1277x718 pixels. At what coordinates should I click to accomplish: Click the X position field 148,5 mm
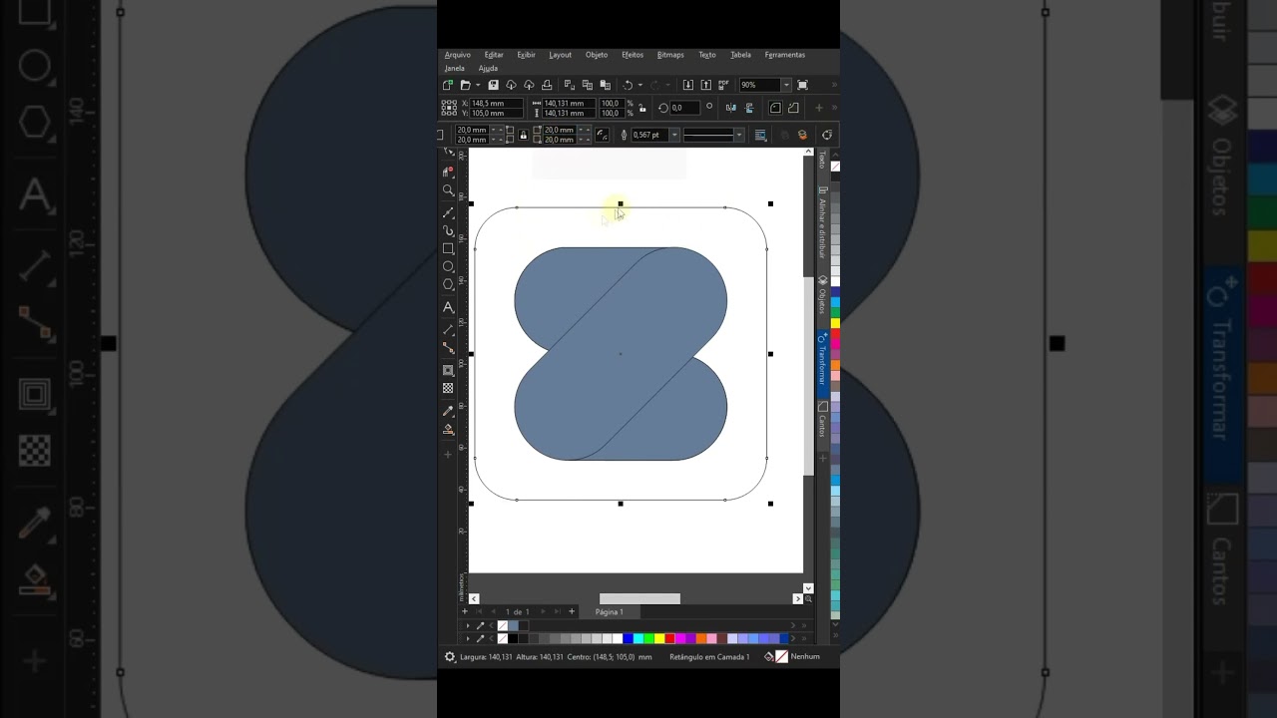point(496,103)
